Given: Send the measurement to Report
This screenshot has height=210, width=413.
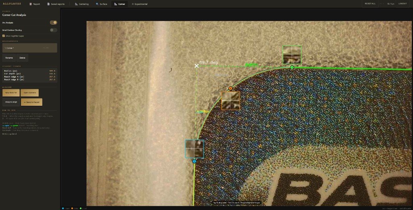Looking at the screenshot, I should click(x=31, y=102).
